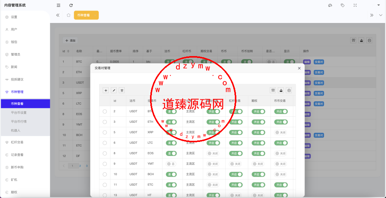Click 交易对 button in ETH row
The width and height of the screenshot is (386, 198).
point(319,72)
